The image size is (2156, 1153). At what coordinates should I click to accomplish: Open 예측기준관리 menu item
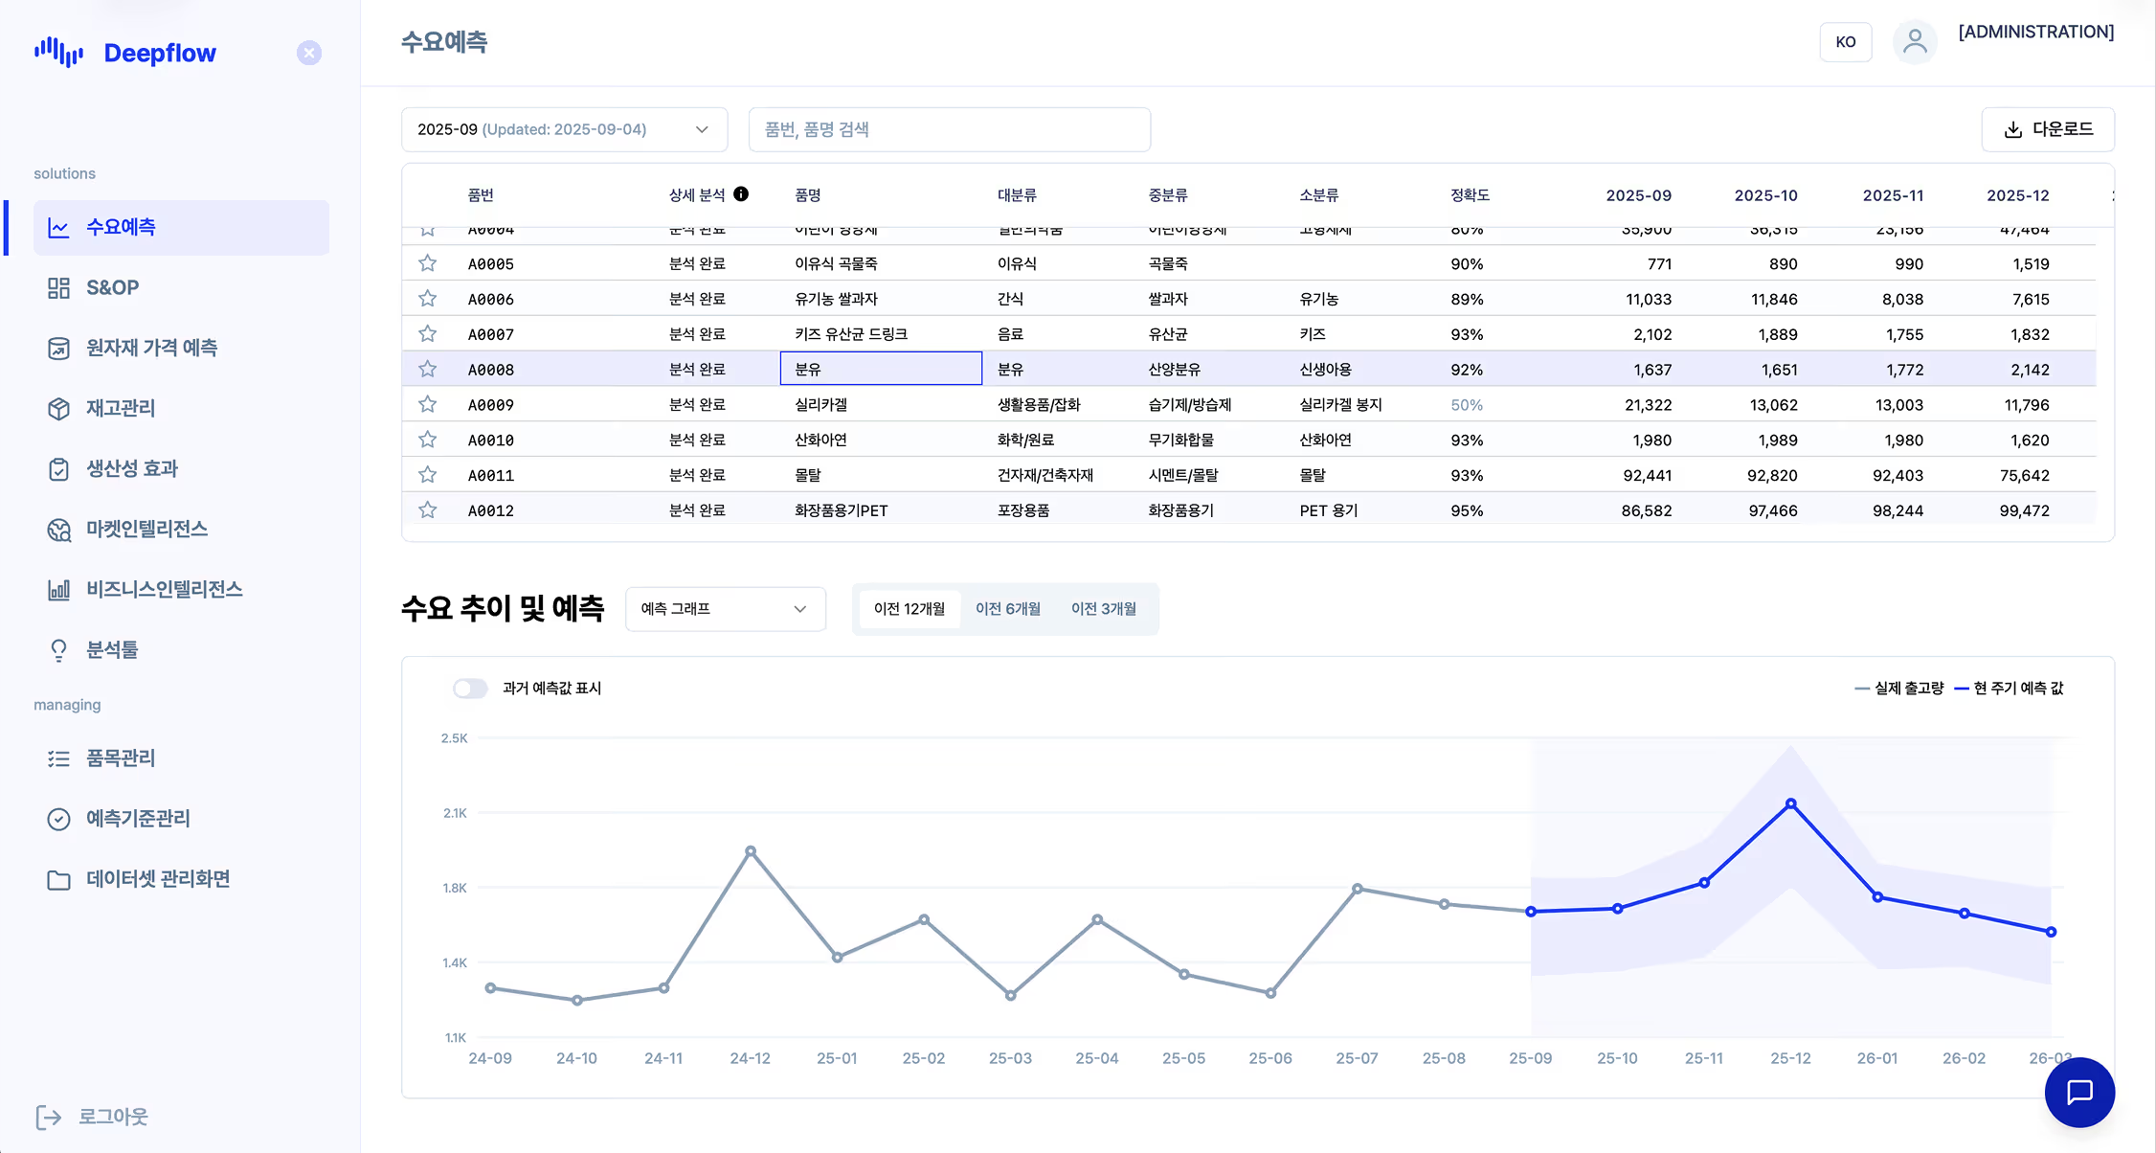coord(181,819)
